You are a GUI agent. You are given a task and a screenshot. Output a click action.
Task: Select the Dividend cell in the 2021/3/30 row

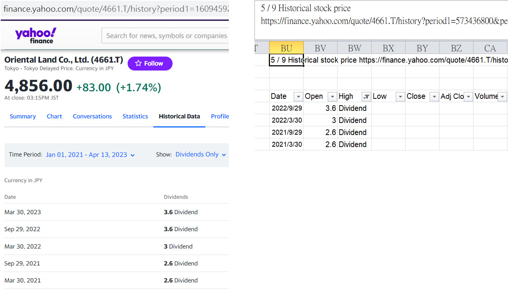tap(355, 144)
